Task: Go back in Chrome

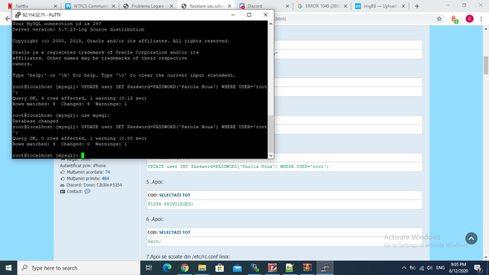Action: click(8, 18)
